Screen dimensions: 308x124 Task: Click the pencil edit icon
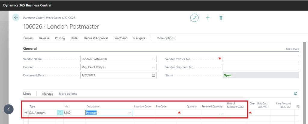pyautogui.click(x=194, y=18)
